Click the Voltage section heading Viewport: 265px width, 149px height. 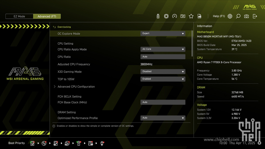click(x=202, y=105)
